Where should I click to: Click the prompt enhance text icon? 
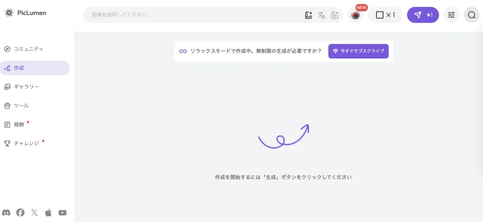coord(335,15)
